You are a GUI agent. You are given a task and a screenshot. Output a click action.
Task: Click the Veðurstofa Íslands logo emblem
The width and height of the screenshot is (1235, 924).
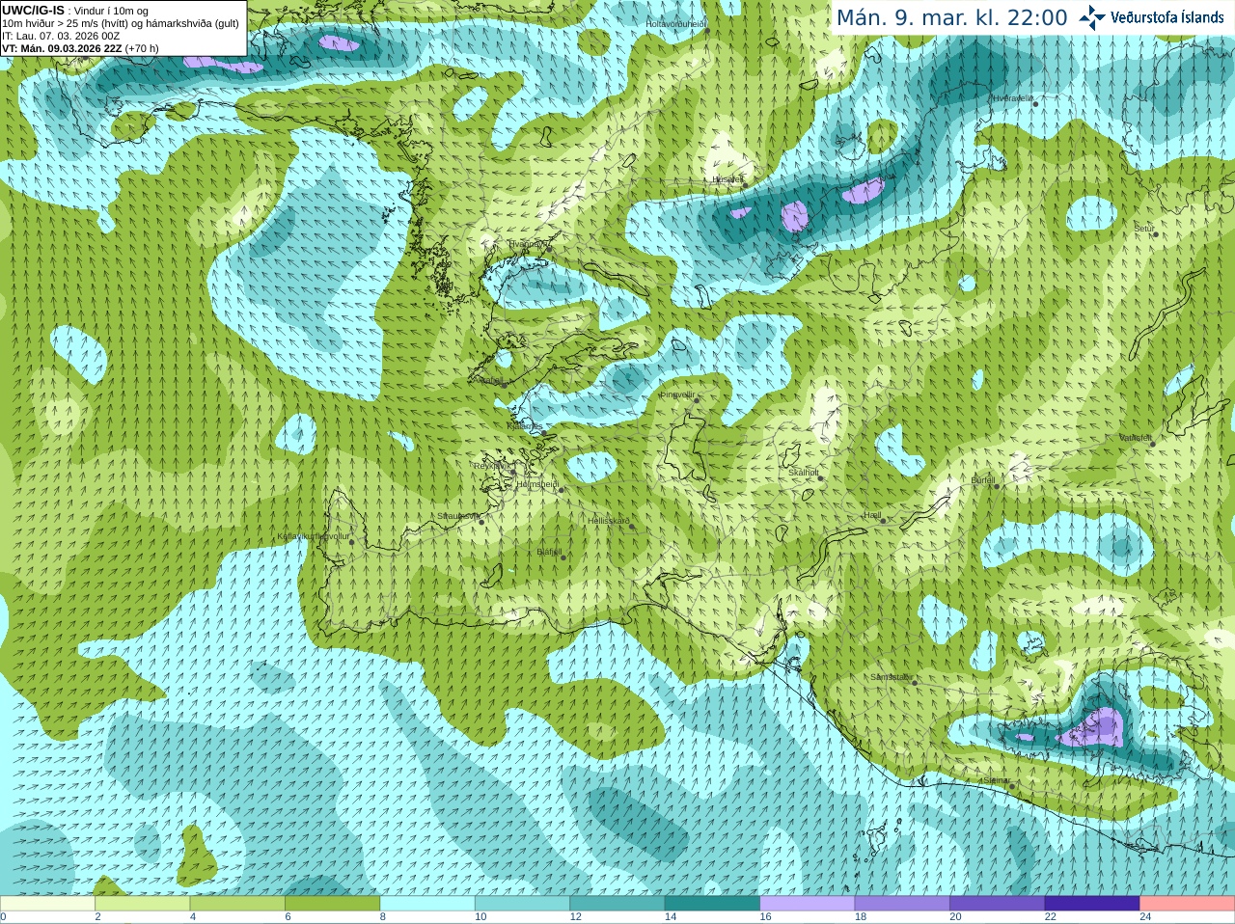(x=1092, y=17)
